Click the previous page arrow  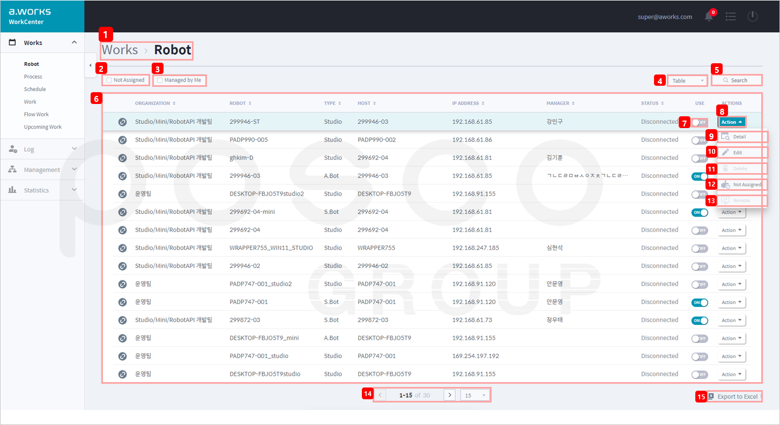coord(380,395)
